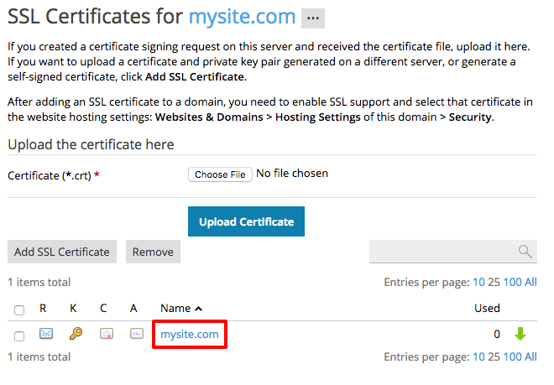Open the mysite.com certificate link in list
554x385 pixels.
[190, 335]
